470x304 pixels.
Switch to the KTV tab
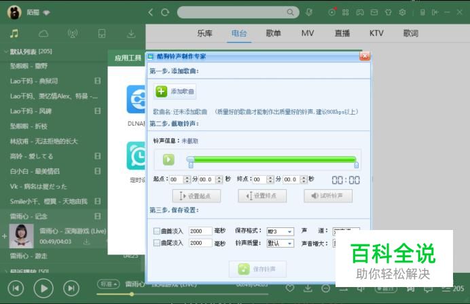click(376, 33)
